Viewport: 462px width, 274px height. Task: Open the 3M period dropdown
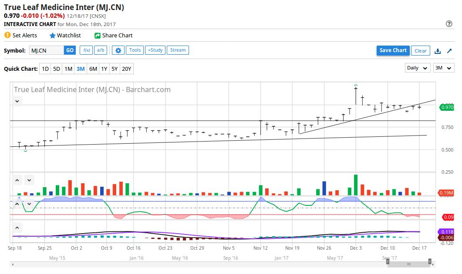[443, 68]
